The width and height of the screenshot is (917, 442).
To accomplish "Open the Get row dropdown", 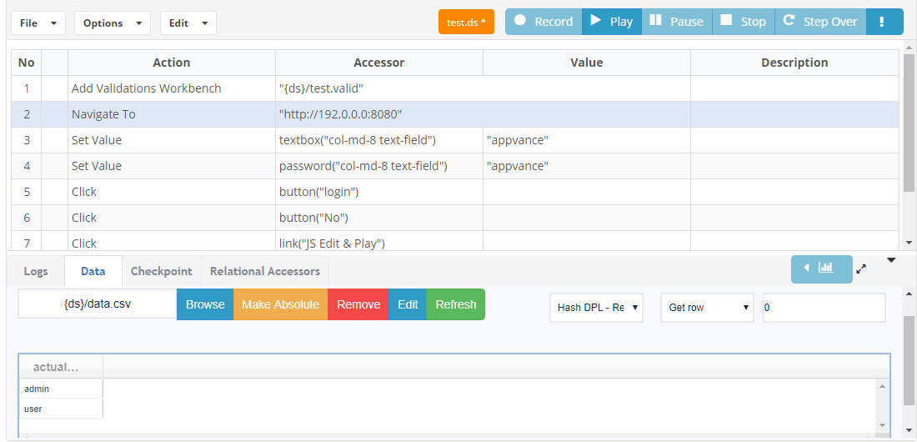I will click(708, 308).
